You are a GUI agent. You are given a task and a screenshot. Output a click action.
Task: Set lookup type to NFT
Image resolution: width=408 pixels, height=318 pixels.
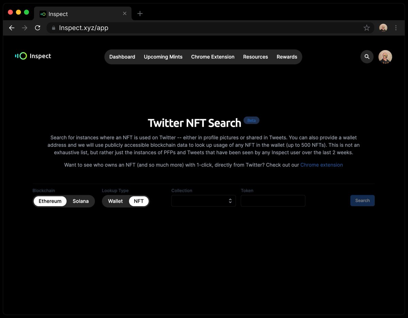(139, 201)
